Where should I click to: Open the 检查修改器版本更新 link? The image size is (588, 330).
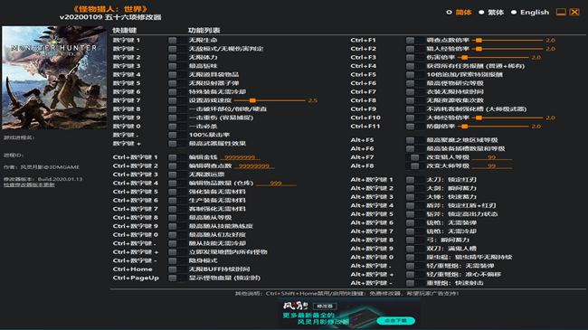(29, 184)
